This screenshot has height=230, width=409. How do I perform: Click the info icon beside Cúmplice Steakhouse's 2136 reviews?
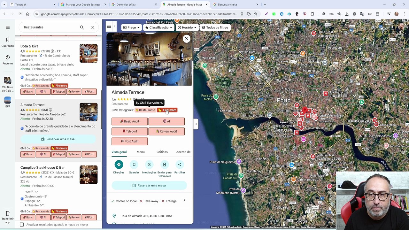[x=52, y=172]
